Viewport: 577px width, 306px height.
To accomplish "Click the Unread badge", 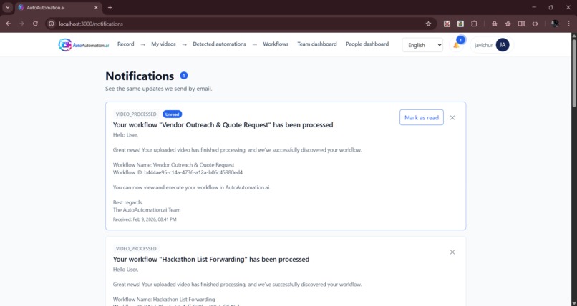I will [173, 114].
